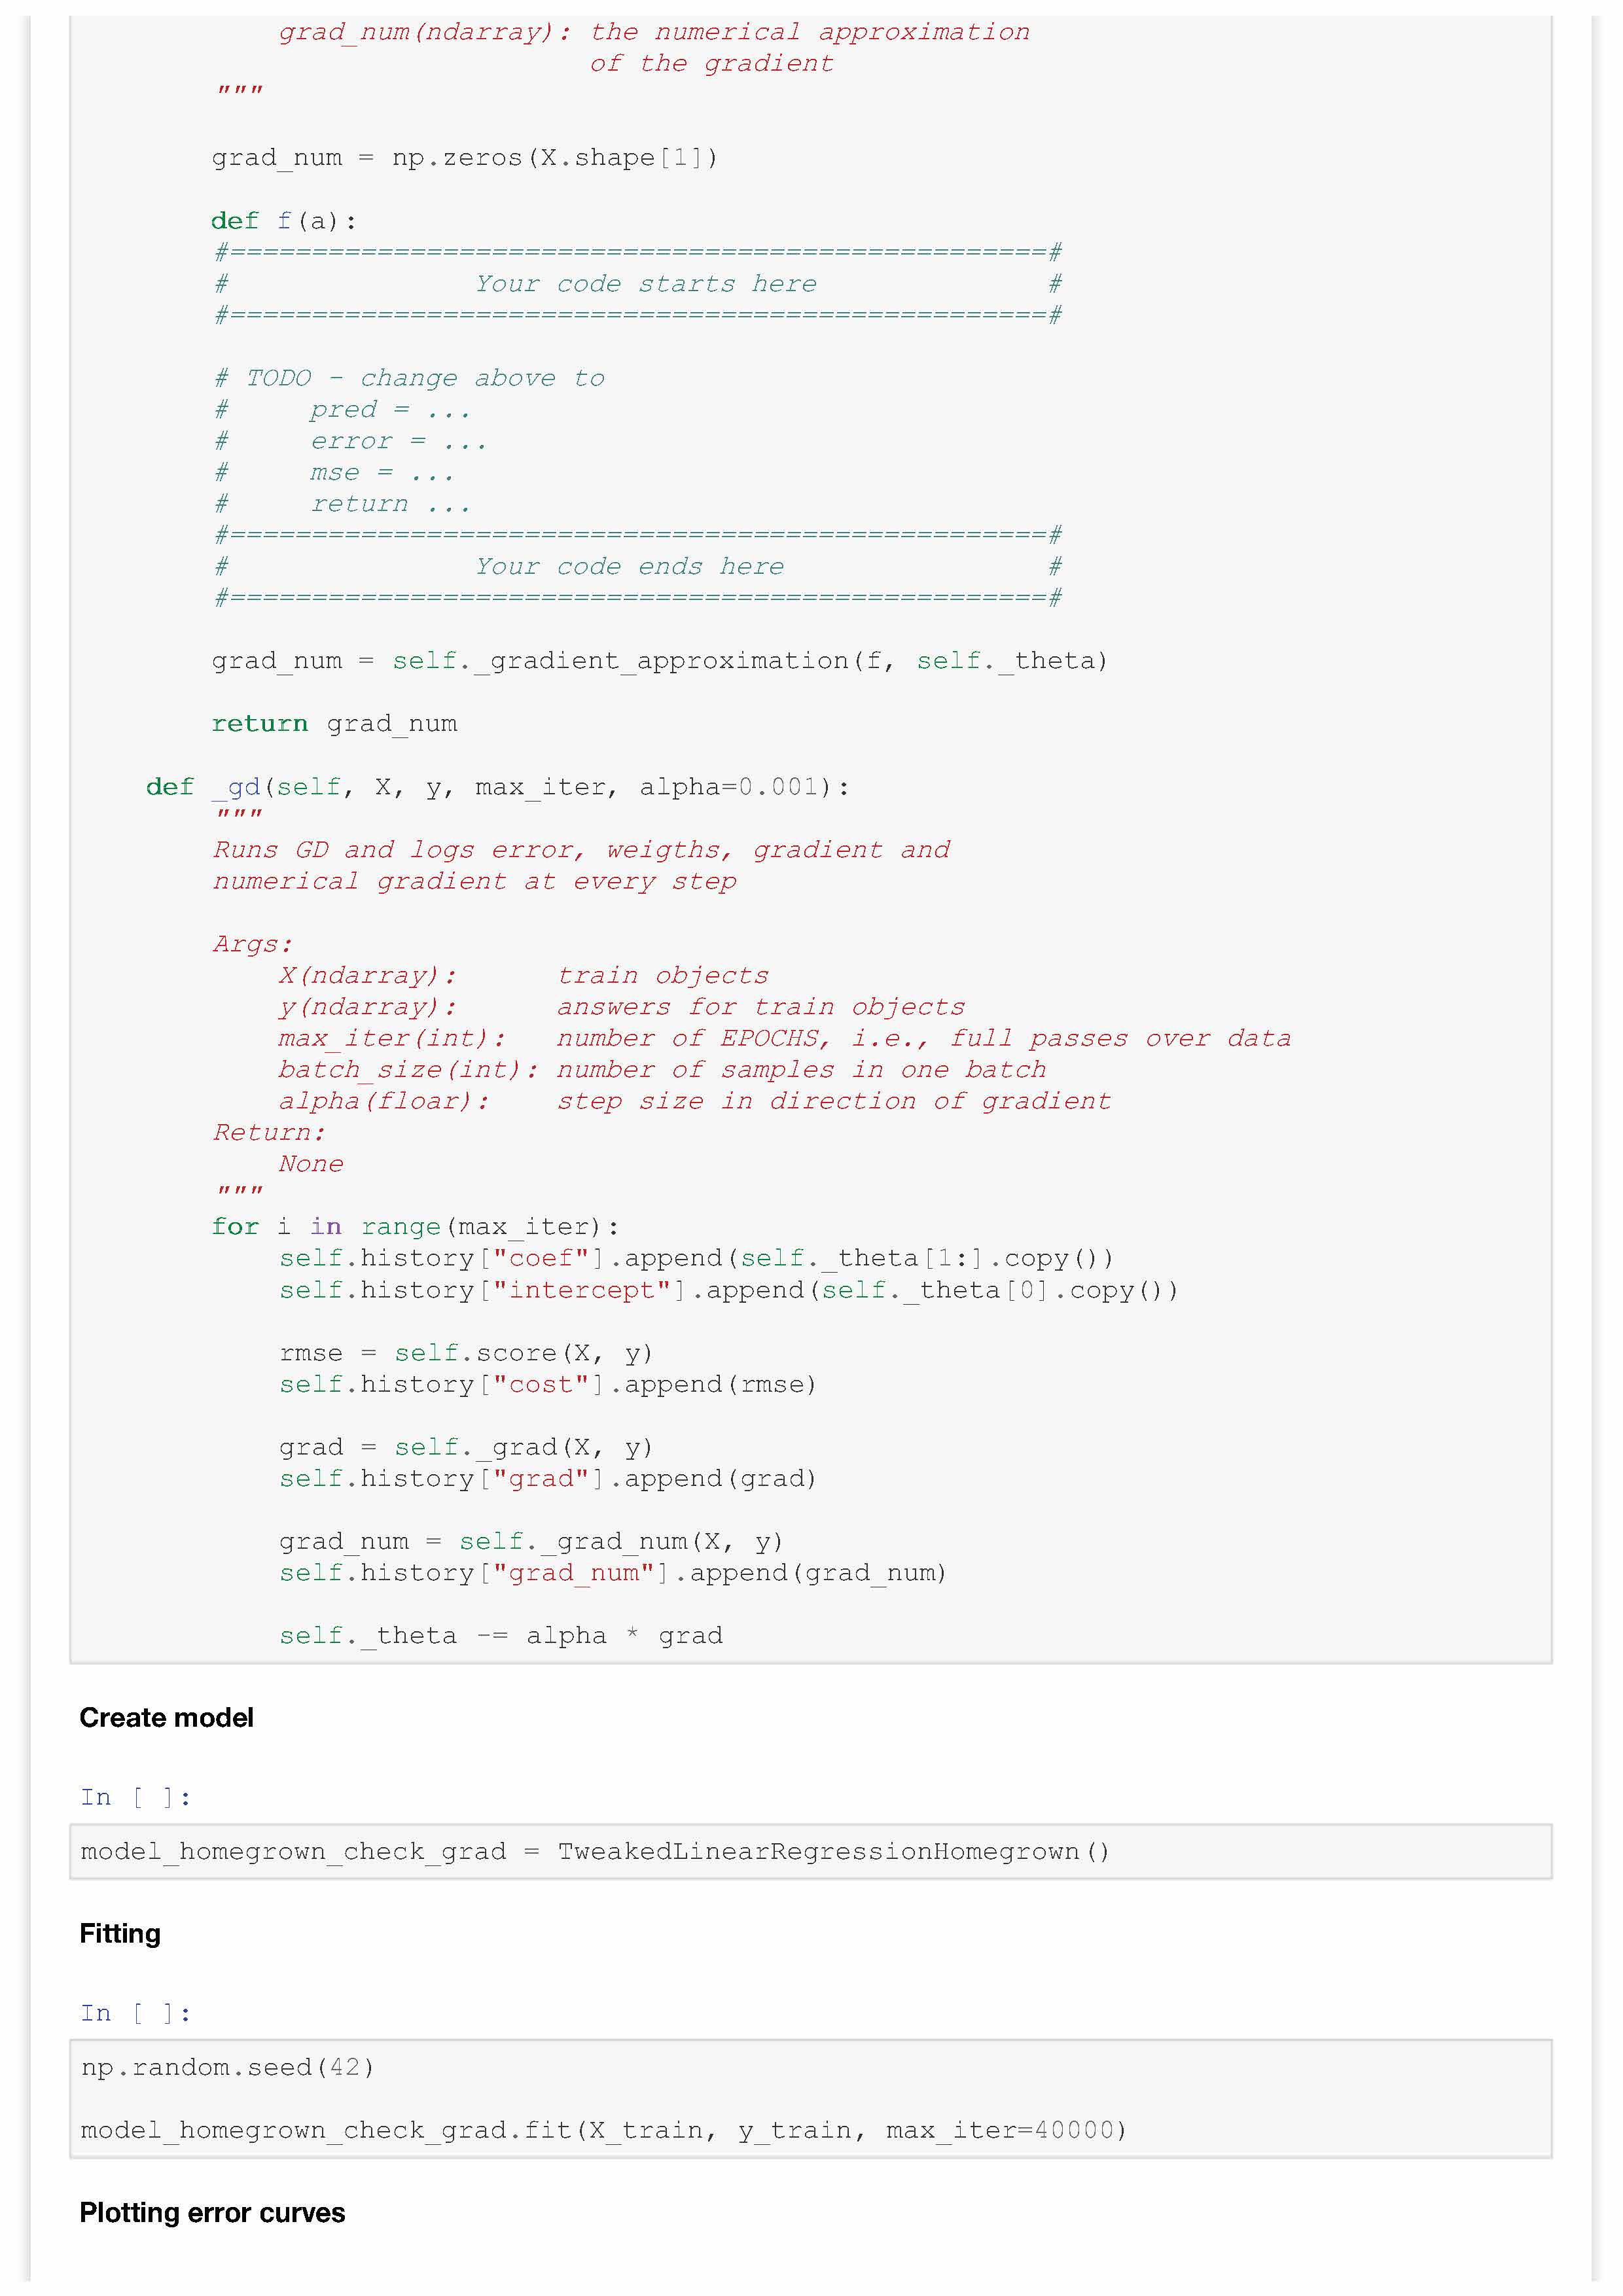Click the self._gradient_approximation call line
Screen dimensions: 1623x2296
659,661
